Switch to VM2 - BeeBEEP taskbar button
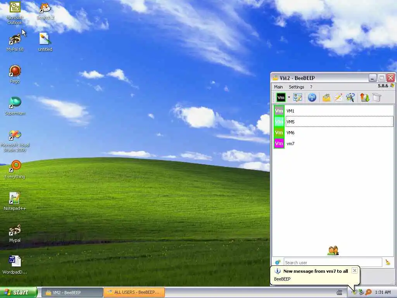The image size is (397, 298). pyautogui.click(x=72, y=293)
